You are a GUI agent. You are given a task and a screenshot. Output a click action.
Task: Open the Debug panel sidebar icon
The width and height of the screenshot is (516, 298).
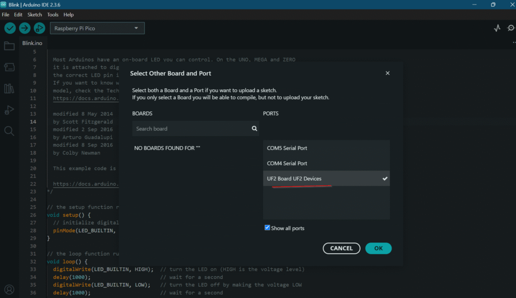[x=9, y=109]
